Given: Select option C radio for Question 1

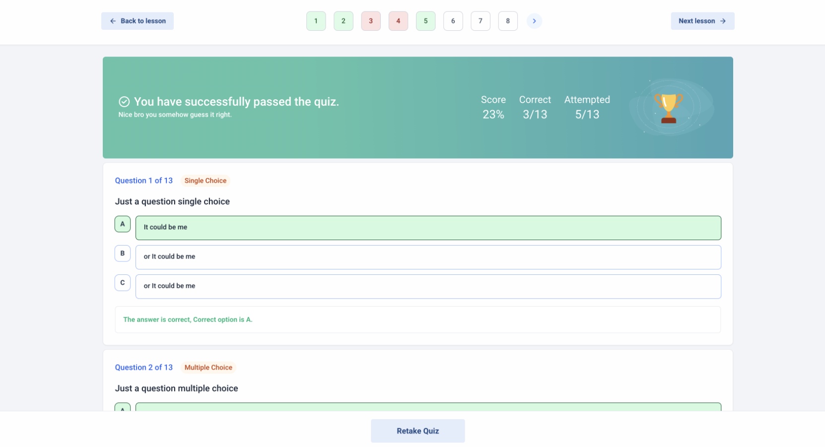Looking at the screenshot, I should tap(123, 283).
